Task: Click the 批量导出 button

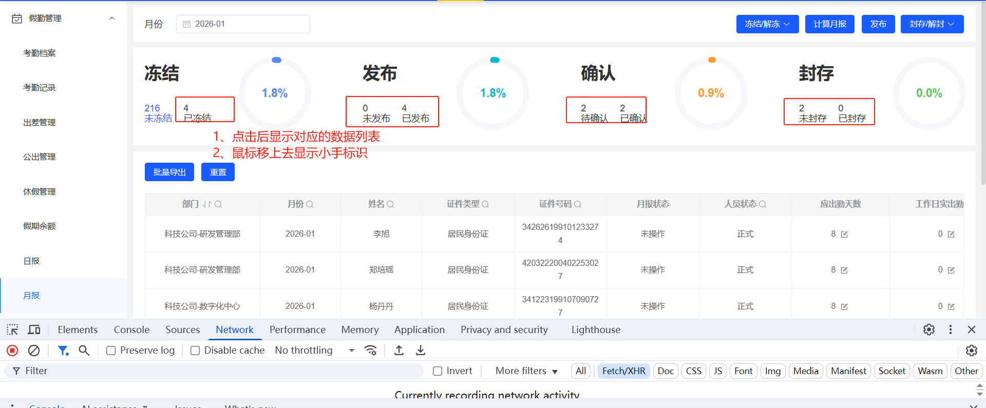Action: tap(169, 172)
